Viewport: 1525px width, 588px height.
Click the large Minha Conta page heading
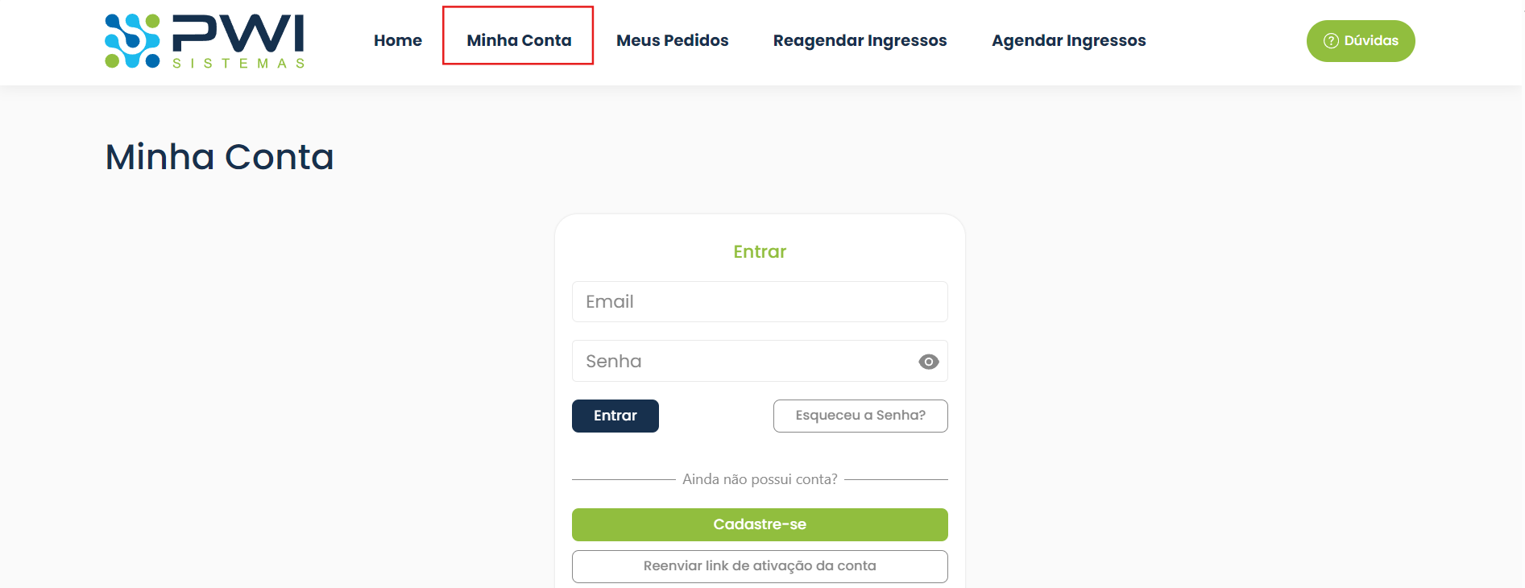(x=219, y=157)
